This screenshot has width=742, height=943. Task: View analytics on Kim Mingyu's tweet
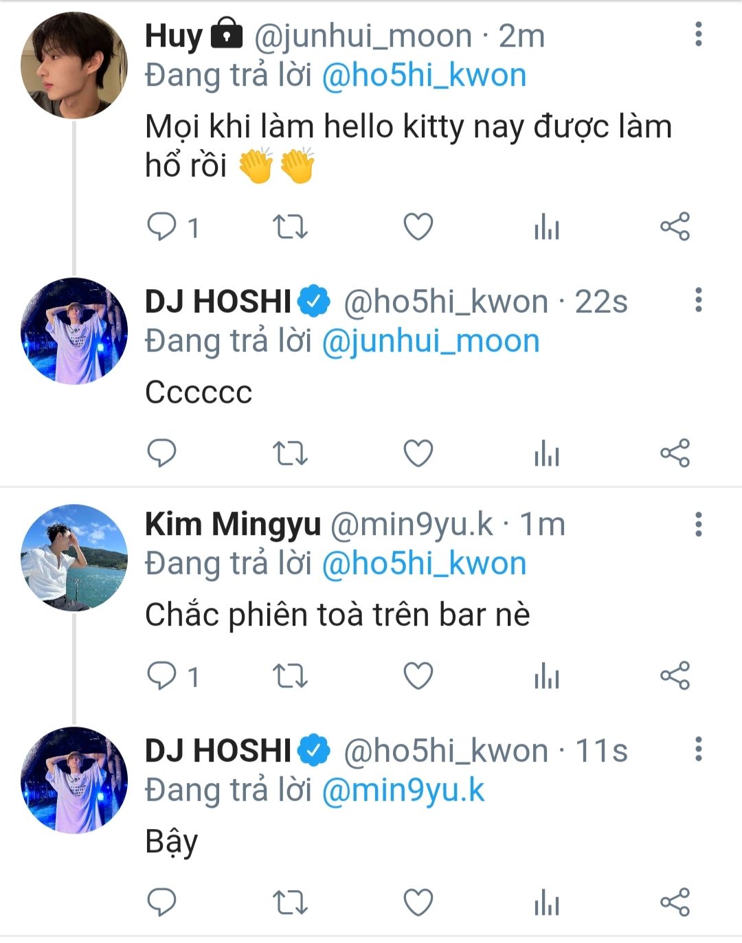pyautogui.click(x=547, y=676)
